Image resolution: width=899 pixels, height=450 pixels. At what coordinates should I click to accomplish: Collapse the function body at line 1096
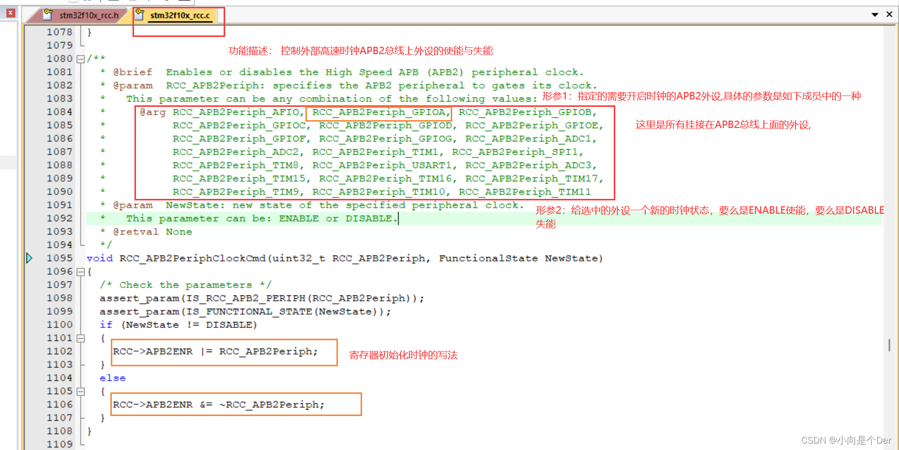click(x=81, y=272)
